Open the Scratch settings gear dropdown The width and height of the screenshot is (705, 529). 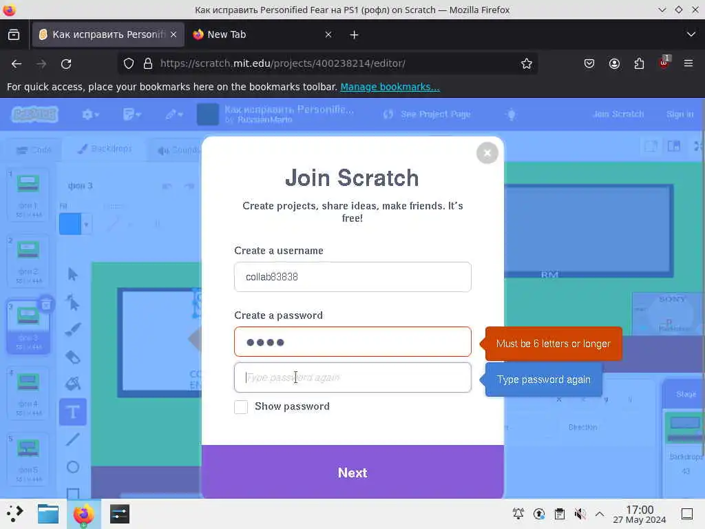coord(90,114)
